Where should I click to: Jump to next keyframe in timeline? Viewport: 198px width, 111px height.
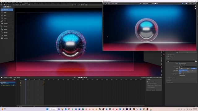pos(84,77)
